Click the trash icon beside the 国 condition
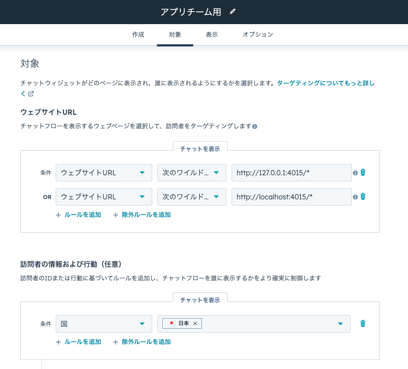The height and width of the screenshot is (369, 408). pyautogui.click(x=362, y=323)
